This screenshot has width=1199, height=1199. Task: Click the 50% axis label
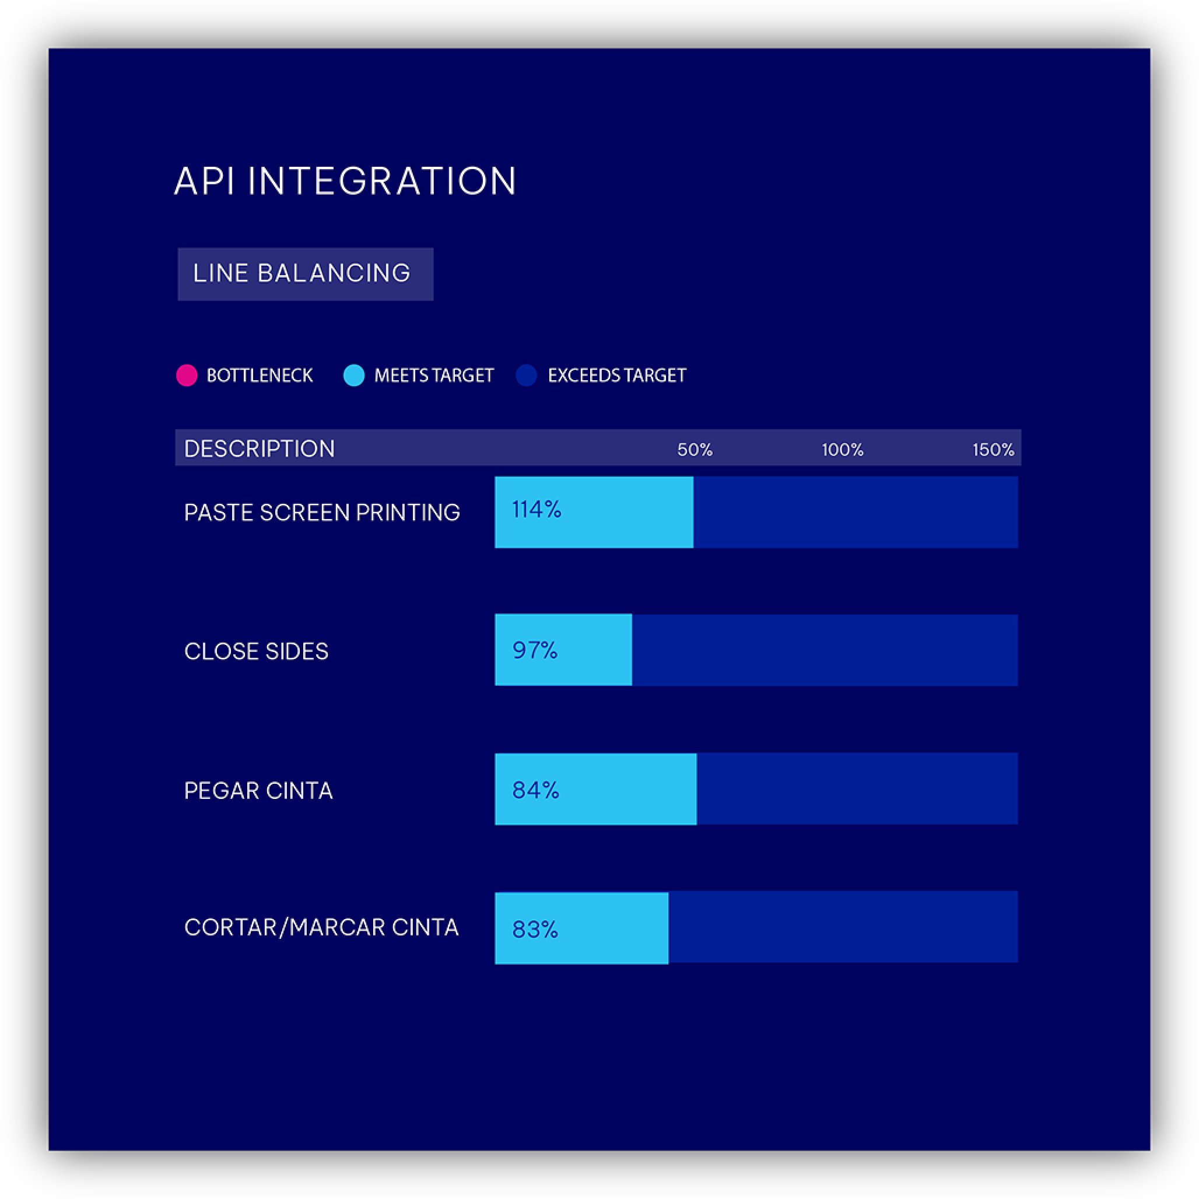point(695,449)
